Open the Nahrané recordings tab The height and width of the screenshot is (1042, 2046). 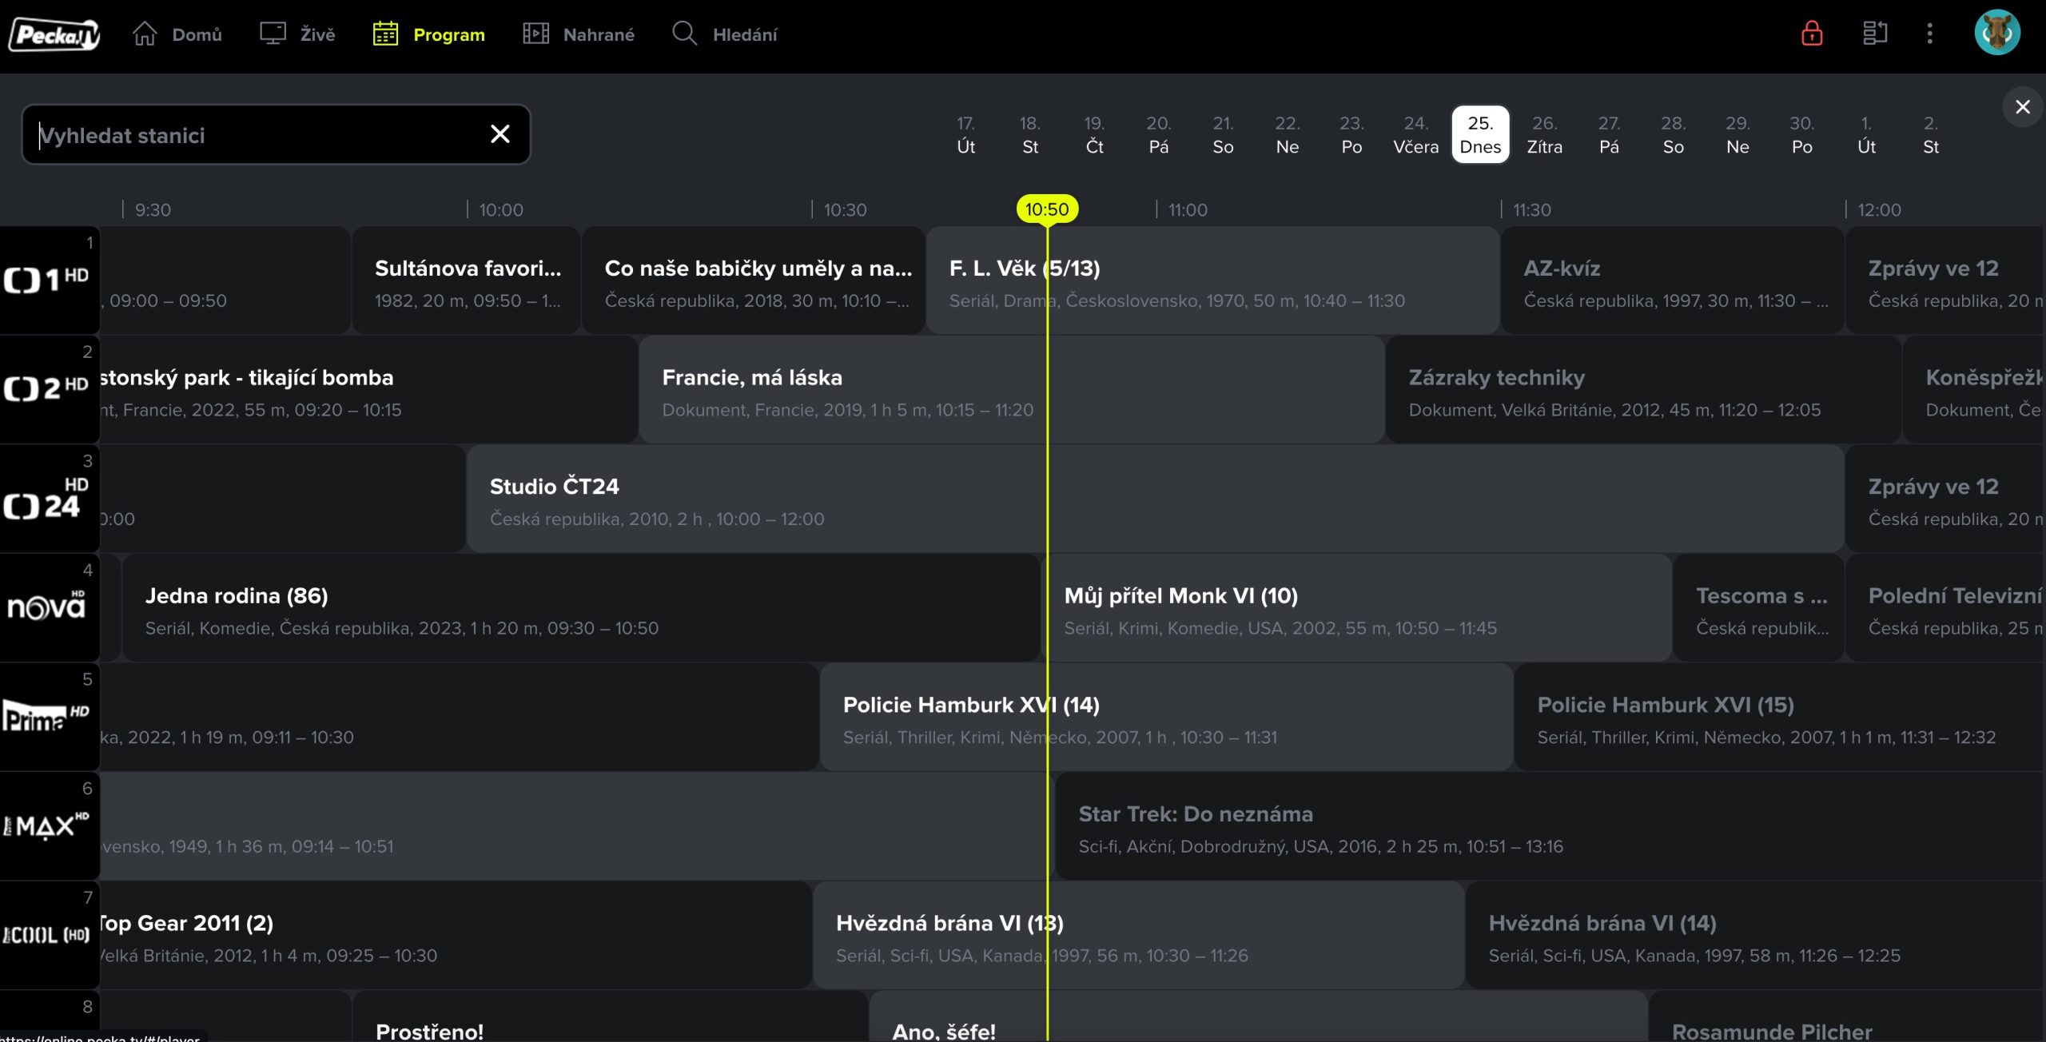579,34
